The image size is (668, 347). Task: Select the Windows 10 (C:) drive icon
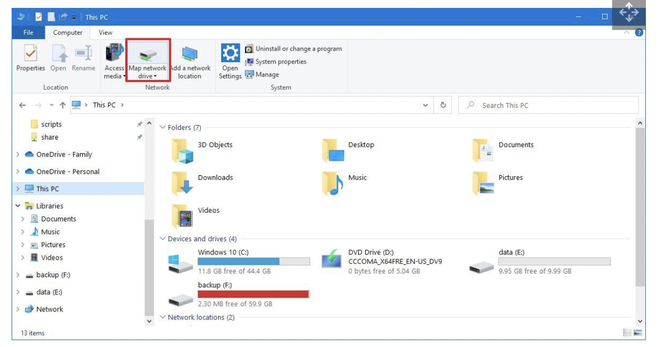[x=181, y=263]
